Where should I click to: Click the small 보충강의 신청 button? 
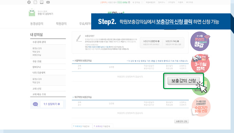pyautogui.click(x=181, y=121)
